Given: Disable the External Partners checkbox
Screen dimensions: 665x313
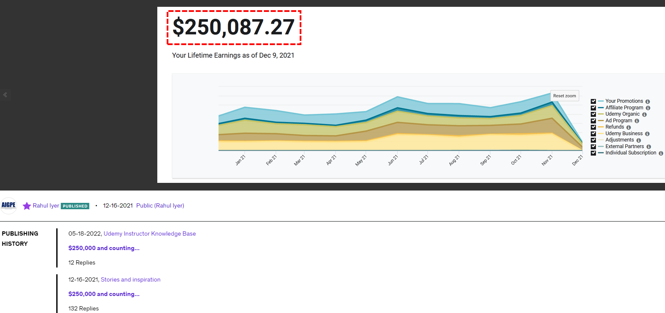Looking at the screenshot, I should coord(593,146).
